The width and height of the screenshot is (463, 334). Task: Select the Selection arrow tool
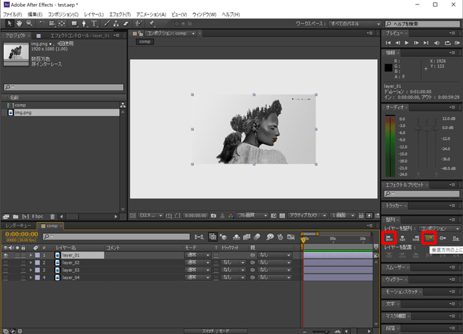(x=9, y=24)
